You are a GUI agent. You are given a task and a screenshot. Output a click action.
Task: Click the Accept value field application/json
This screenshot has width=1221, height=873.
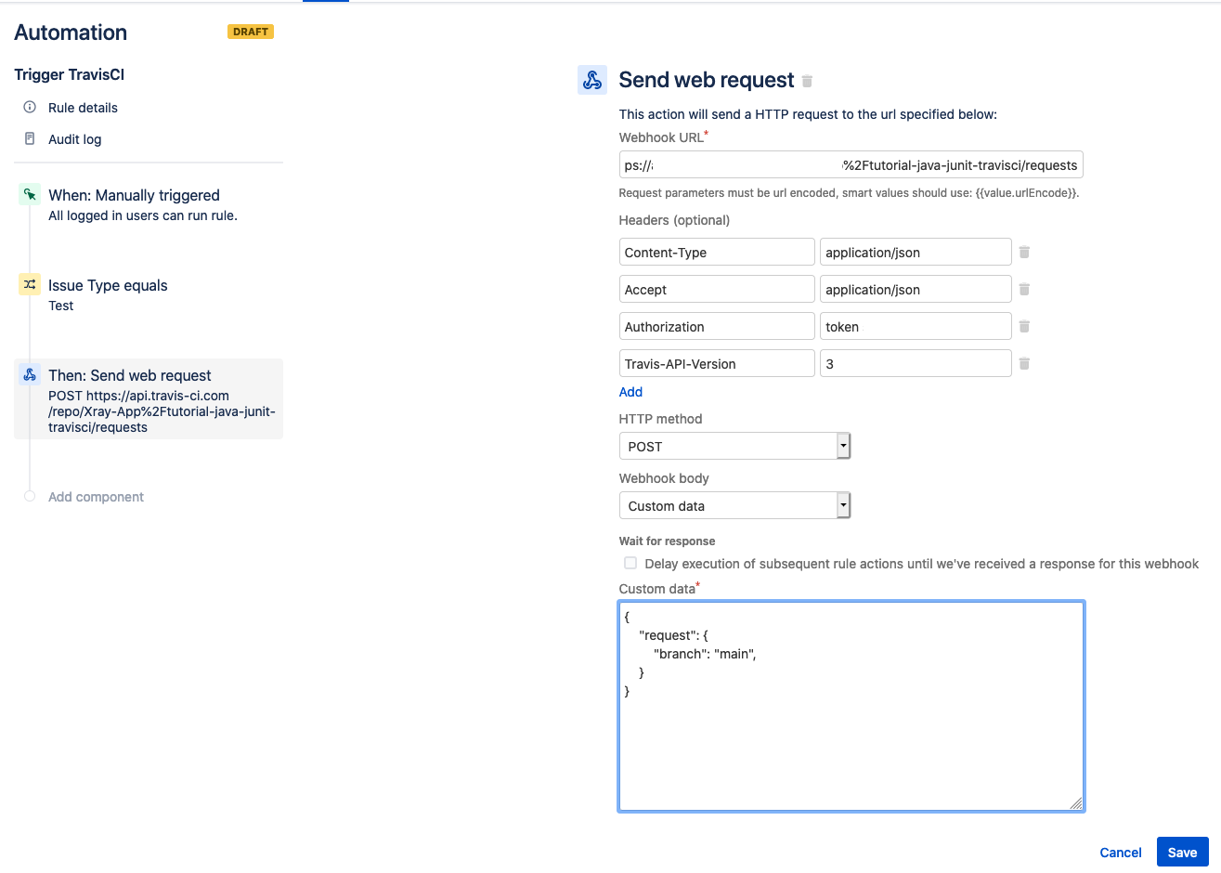[916, 289]
